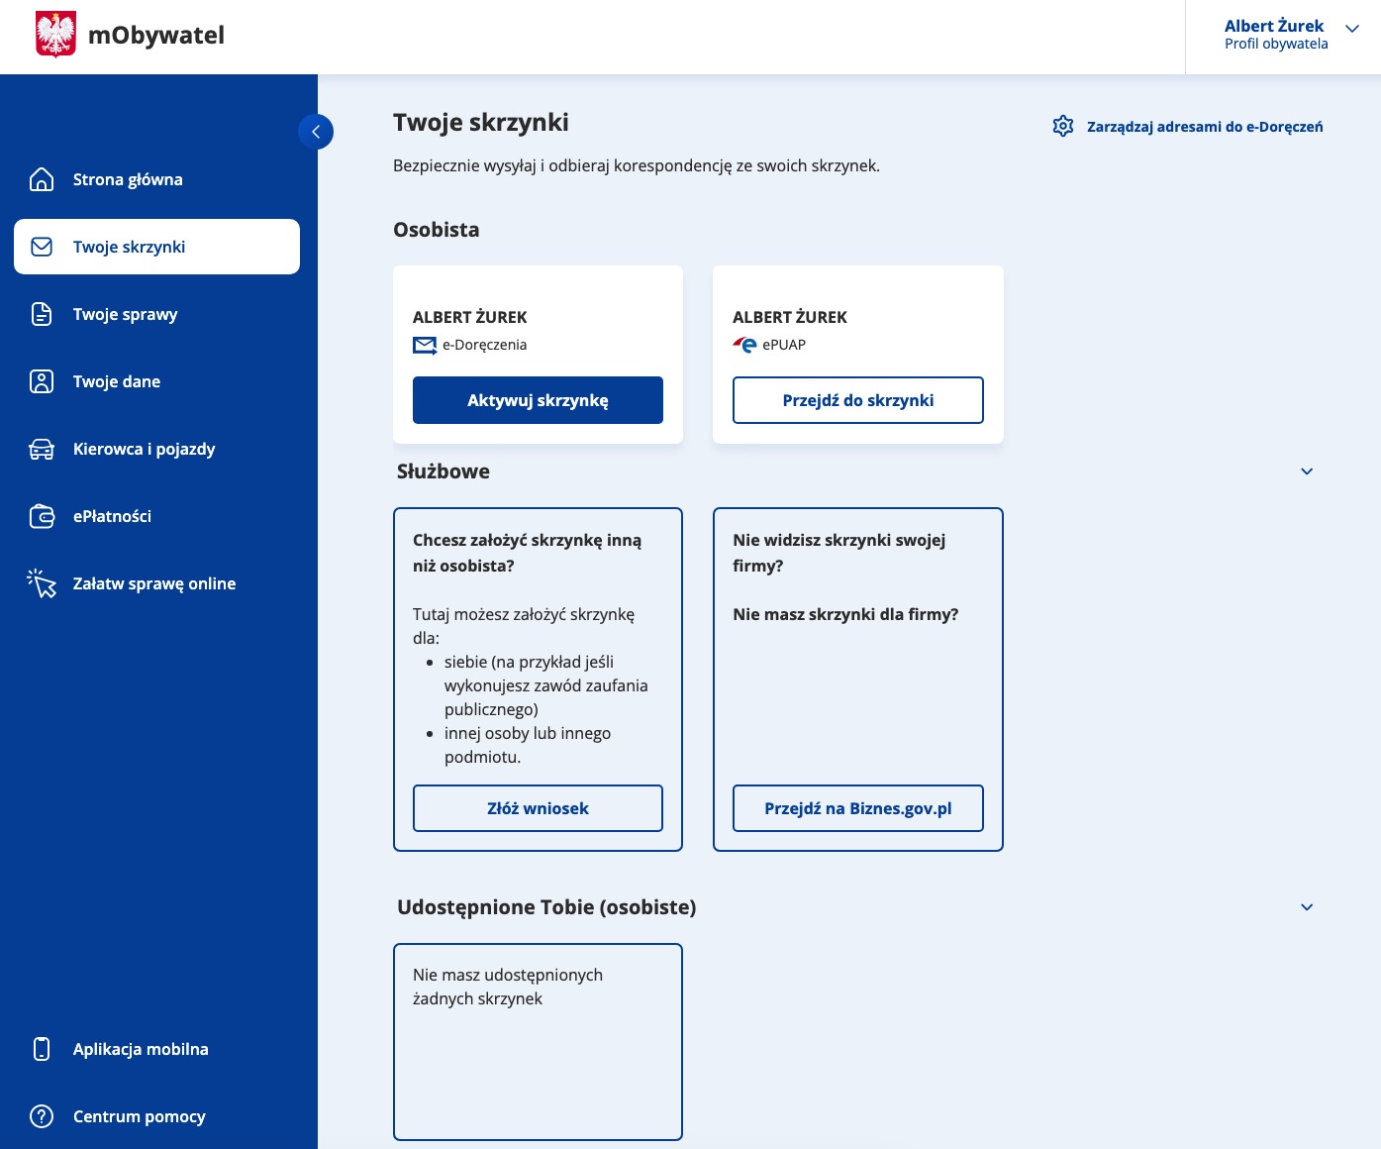Click the phone icon beside Aplikacja mobilna

[42, 1049]
